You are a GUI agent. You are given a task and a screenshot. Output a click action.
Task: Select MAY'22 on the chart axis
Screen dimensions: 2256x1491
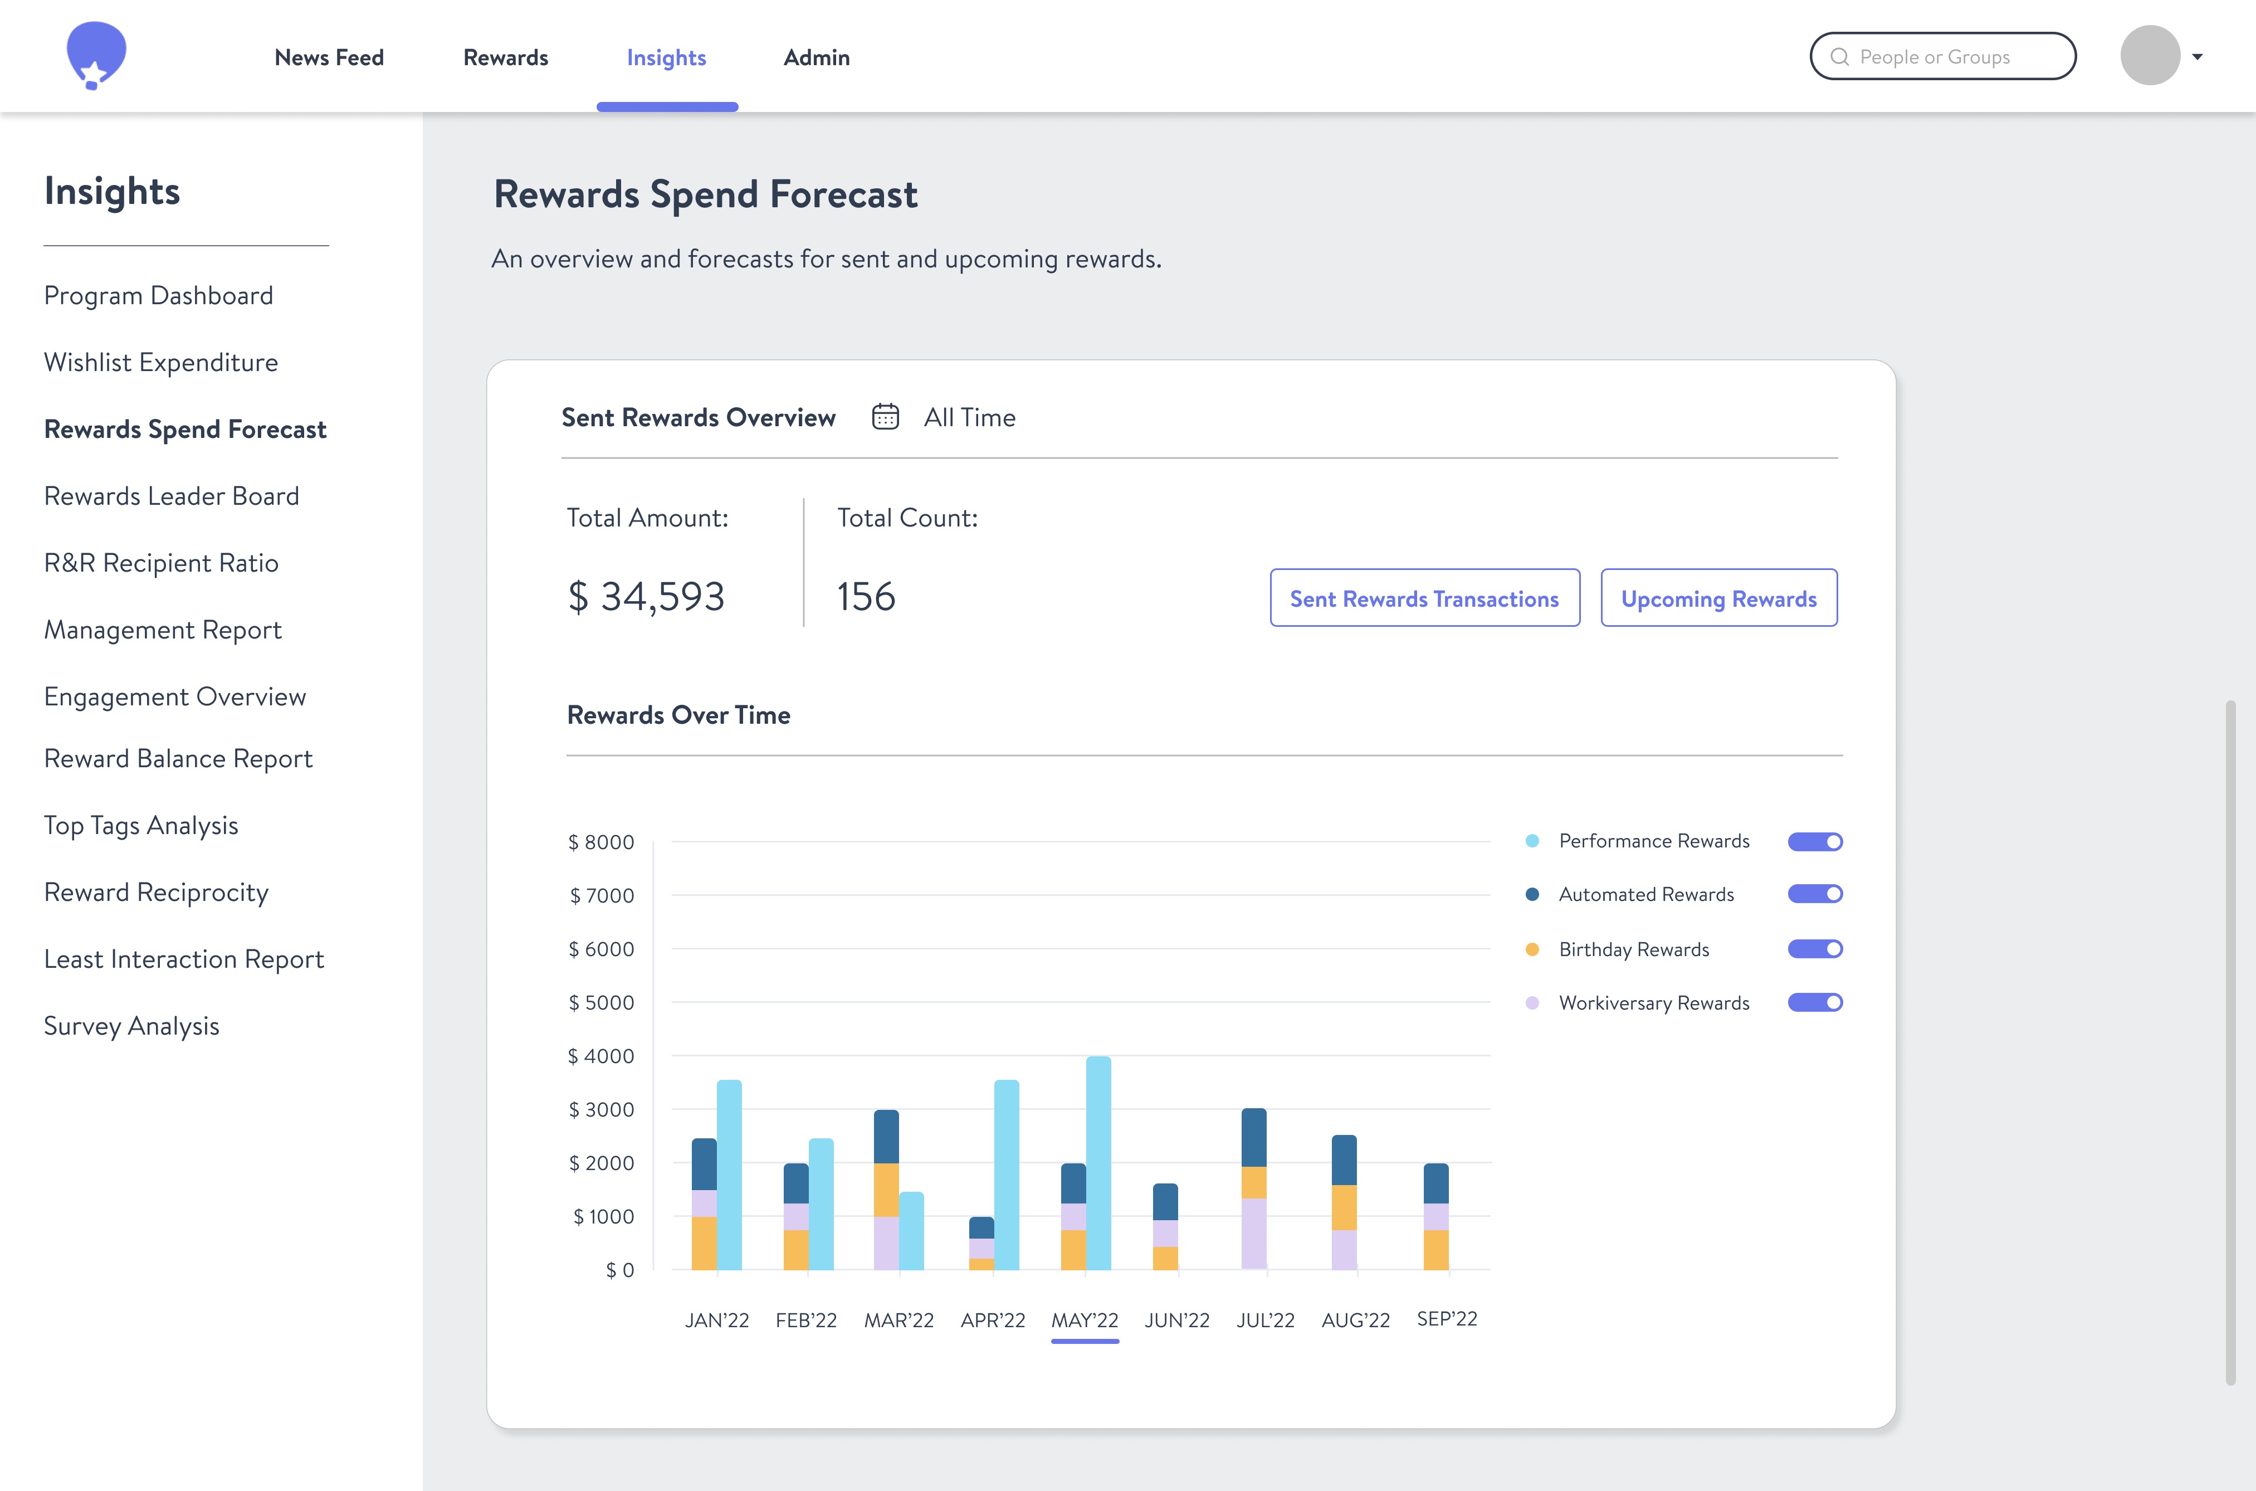pos(1084,1320)
